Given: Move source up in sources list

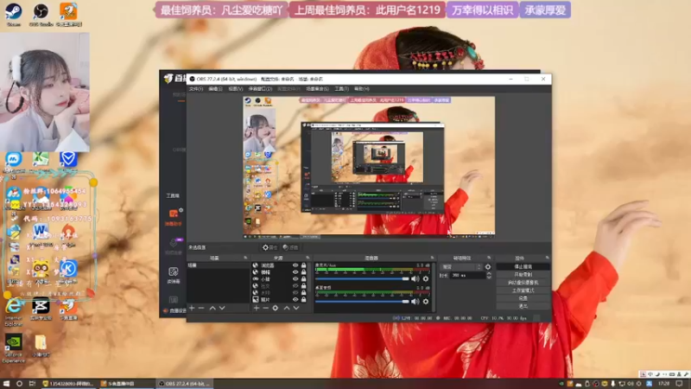Looking at the screenshot, I should (287, 308).
